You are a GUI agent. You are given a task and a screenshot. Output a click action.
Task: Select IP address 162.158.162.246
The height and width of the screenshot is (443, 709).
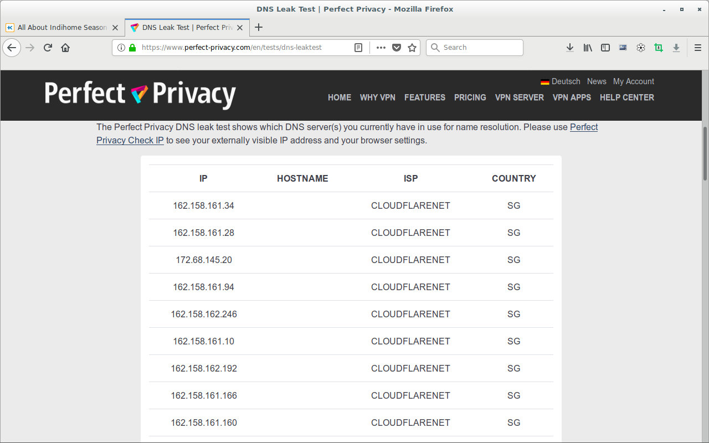pyautogui.click(x=204, y=314)
